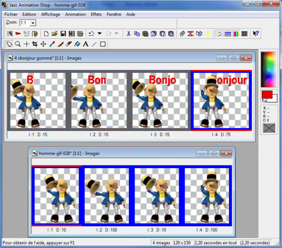This screenshot has height=248, width=282.
Task: Select second frame in homme-gif-028 window
Action: (x=107, y=196)
